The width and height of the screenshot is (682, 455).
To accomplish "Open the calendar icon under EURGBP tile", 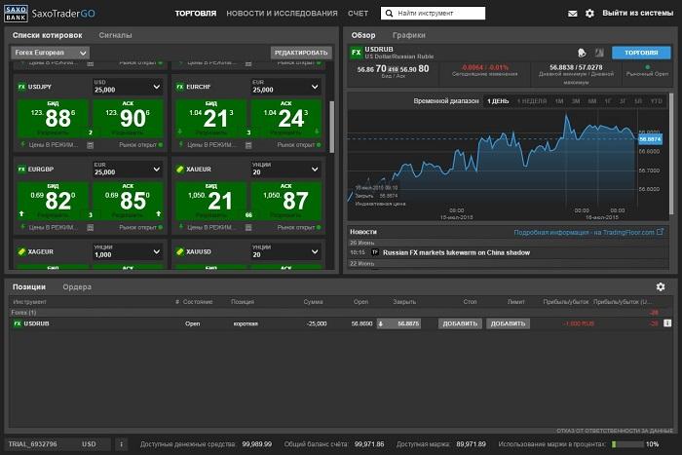I will click(x=90, y=227).
